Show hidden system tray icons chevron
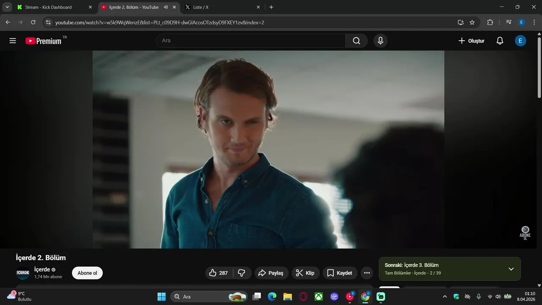542x305 pixels. tap(445, 297)
